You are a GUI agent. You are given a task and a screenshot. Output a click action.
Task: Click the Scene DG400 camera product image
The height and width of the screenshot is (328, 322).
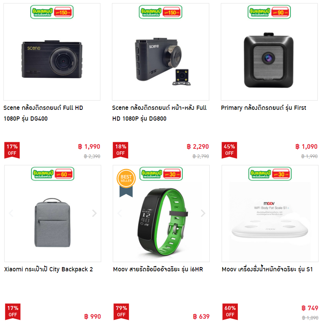(x=52, y=59)
